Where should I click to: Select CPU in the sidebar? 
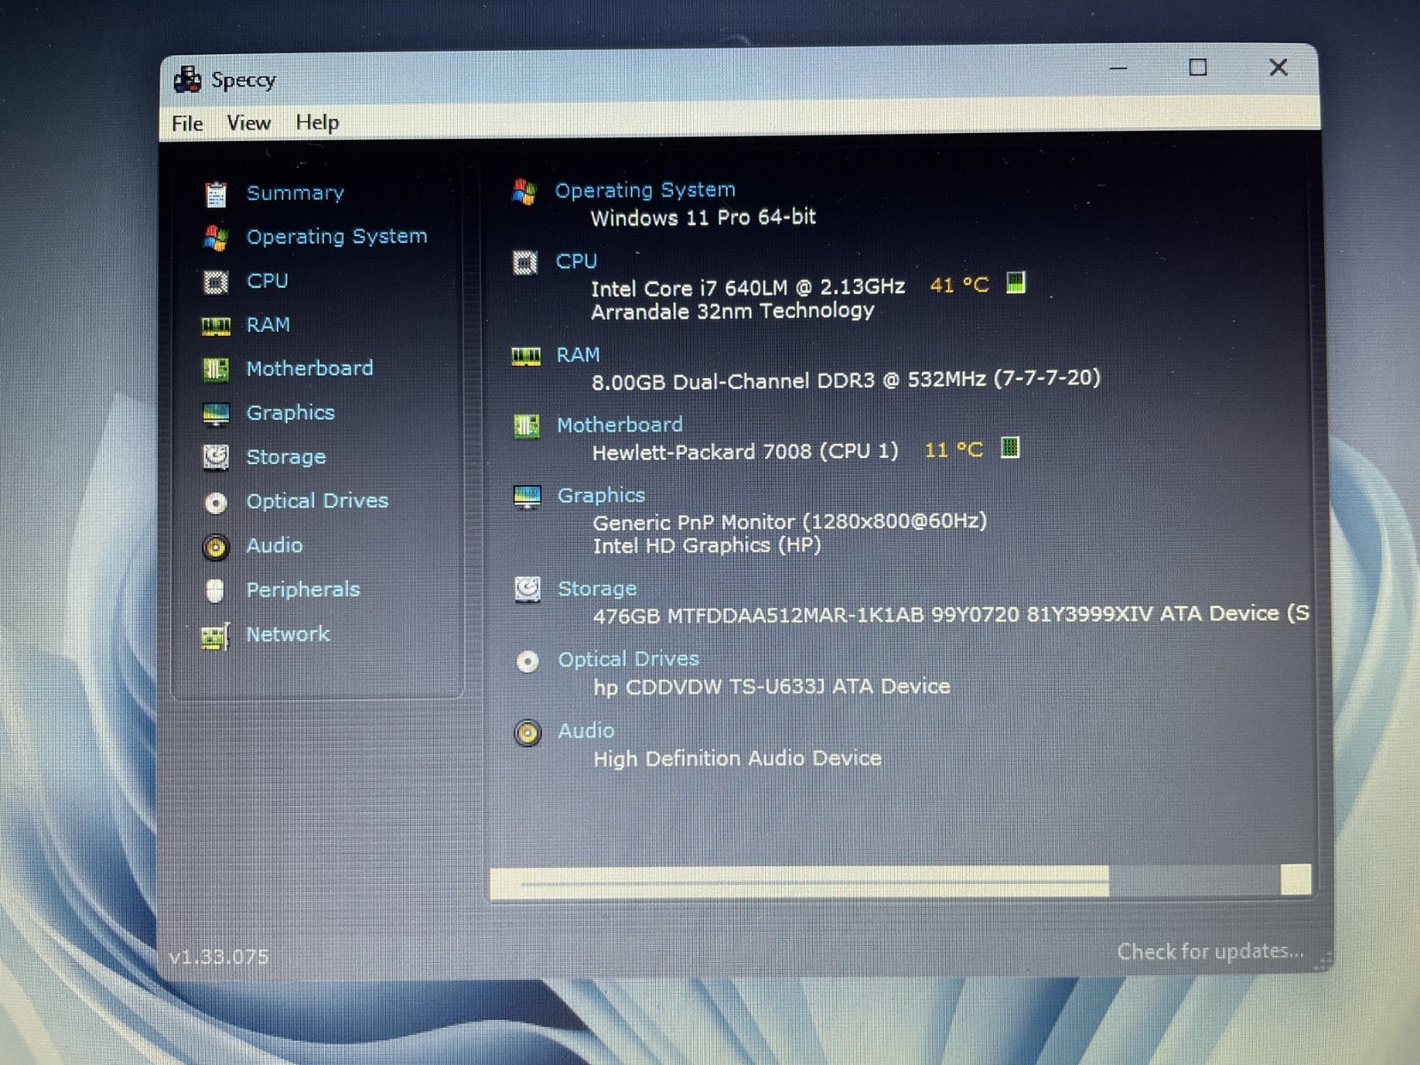pyautogui.click(x=267, y=280)
